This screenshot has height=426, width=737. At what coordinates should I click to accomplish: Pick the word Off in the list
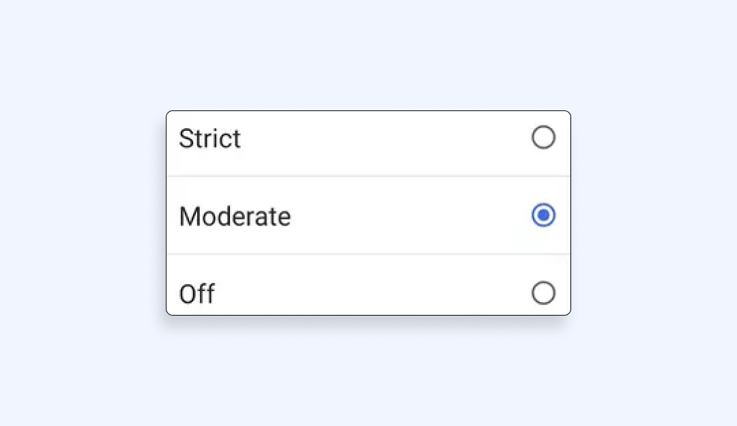click(197, 294)
